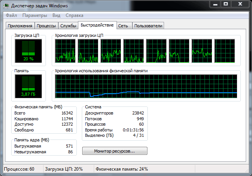Switch to the Приложения tab
252x176 pixels.
[20, 26]
